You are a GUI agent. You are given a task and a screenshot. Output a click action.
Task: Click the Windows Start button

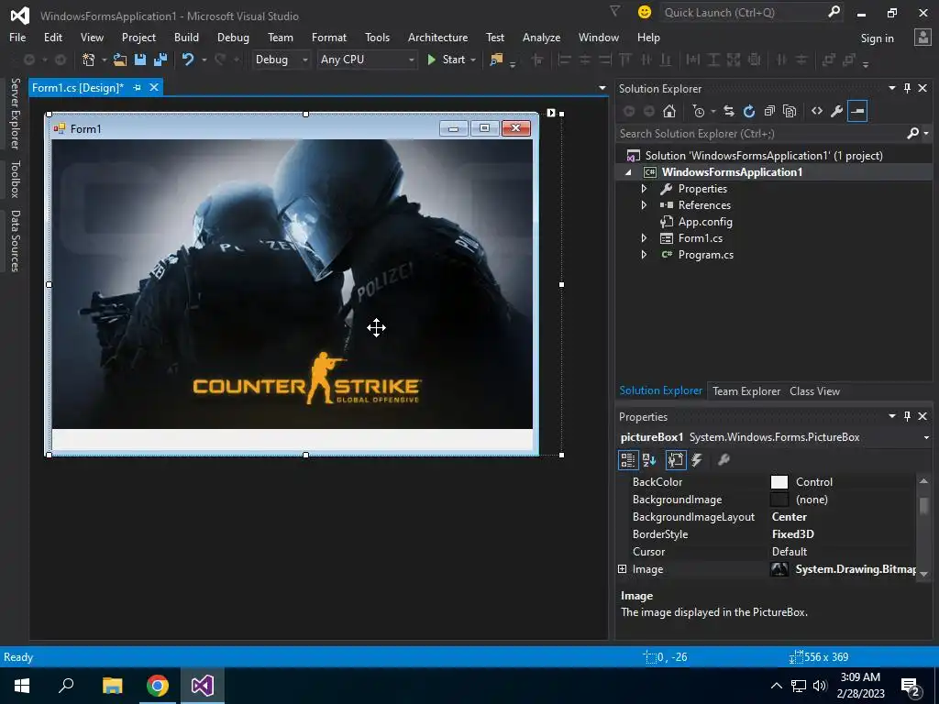tap(22, 686)
